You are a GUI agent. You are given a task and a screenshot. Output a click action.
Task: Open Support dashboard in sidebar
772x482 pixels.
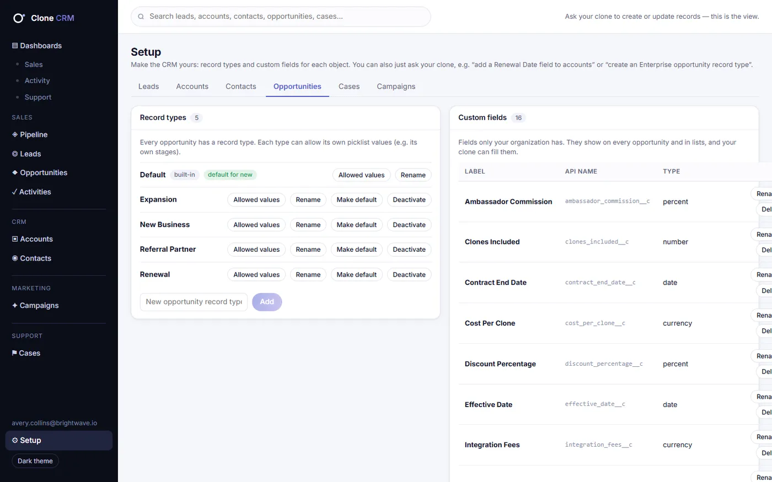tap(38, 97)
